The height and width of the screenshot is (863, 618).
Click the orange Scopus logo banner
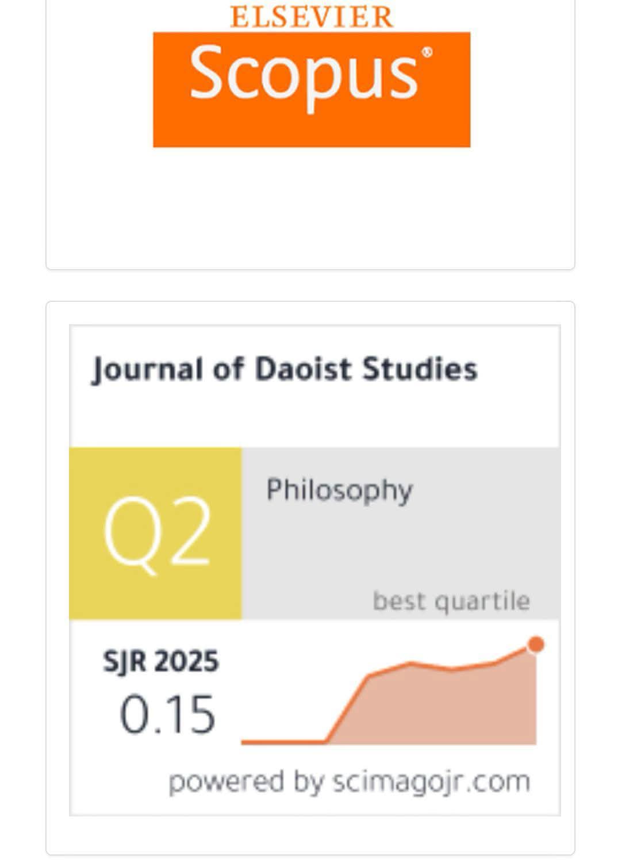(312, 90)
